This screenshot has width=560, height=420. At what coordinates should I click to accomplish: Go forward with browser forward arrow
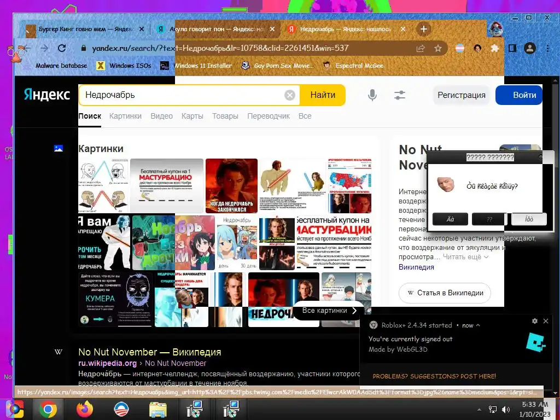coord(44,48)
